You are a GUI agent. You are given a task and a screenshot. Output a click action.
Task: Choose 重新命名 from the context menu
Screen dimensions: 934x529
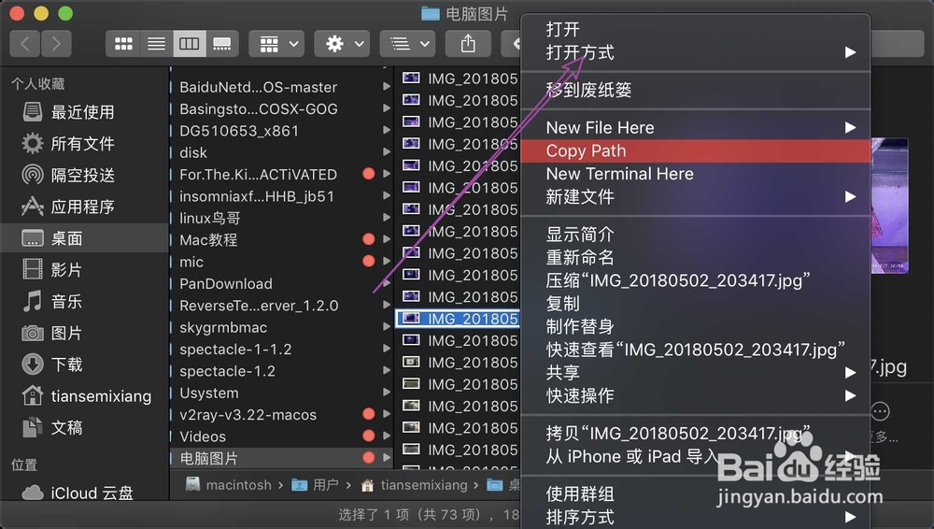pos(695,258)
